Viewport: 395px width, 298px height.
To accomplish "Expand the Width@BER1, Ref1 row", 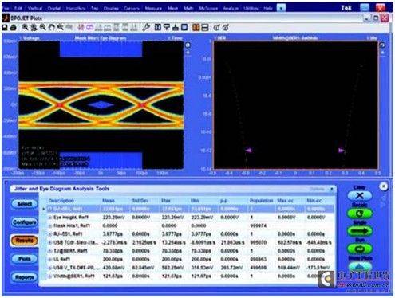I will point(50,276).
